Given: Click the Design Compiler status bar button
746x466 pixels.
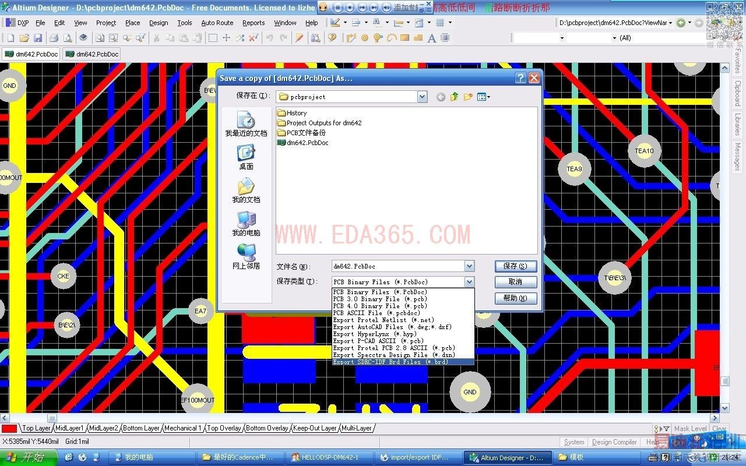Looking at the screenshot, I should point(614,442).
